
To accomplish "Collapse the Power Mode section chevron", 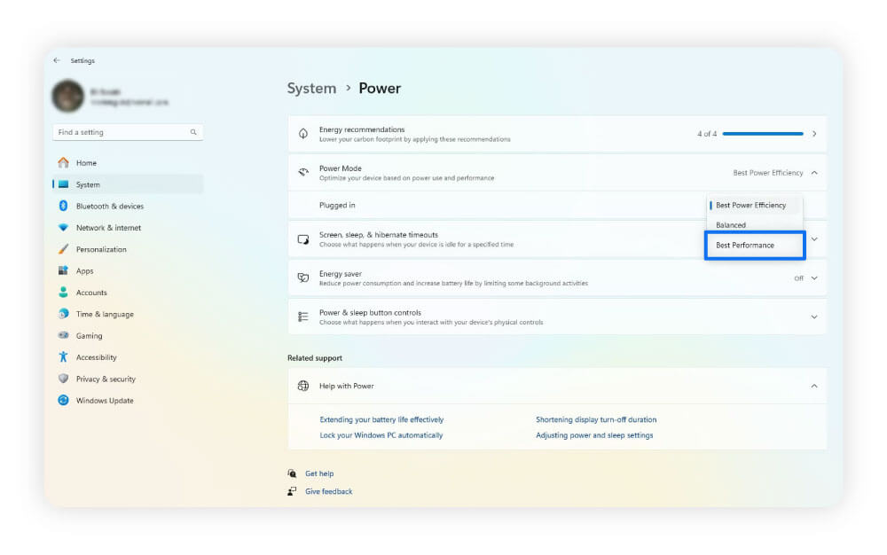I will tap(814, 172).
